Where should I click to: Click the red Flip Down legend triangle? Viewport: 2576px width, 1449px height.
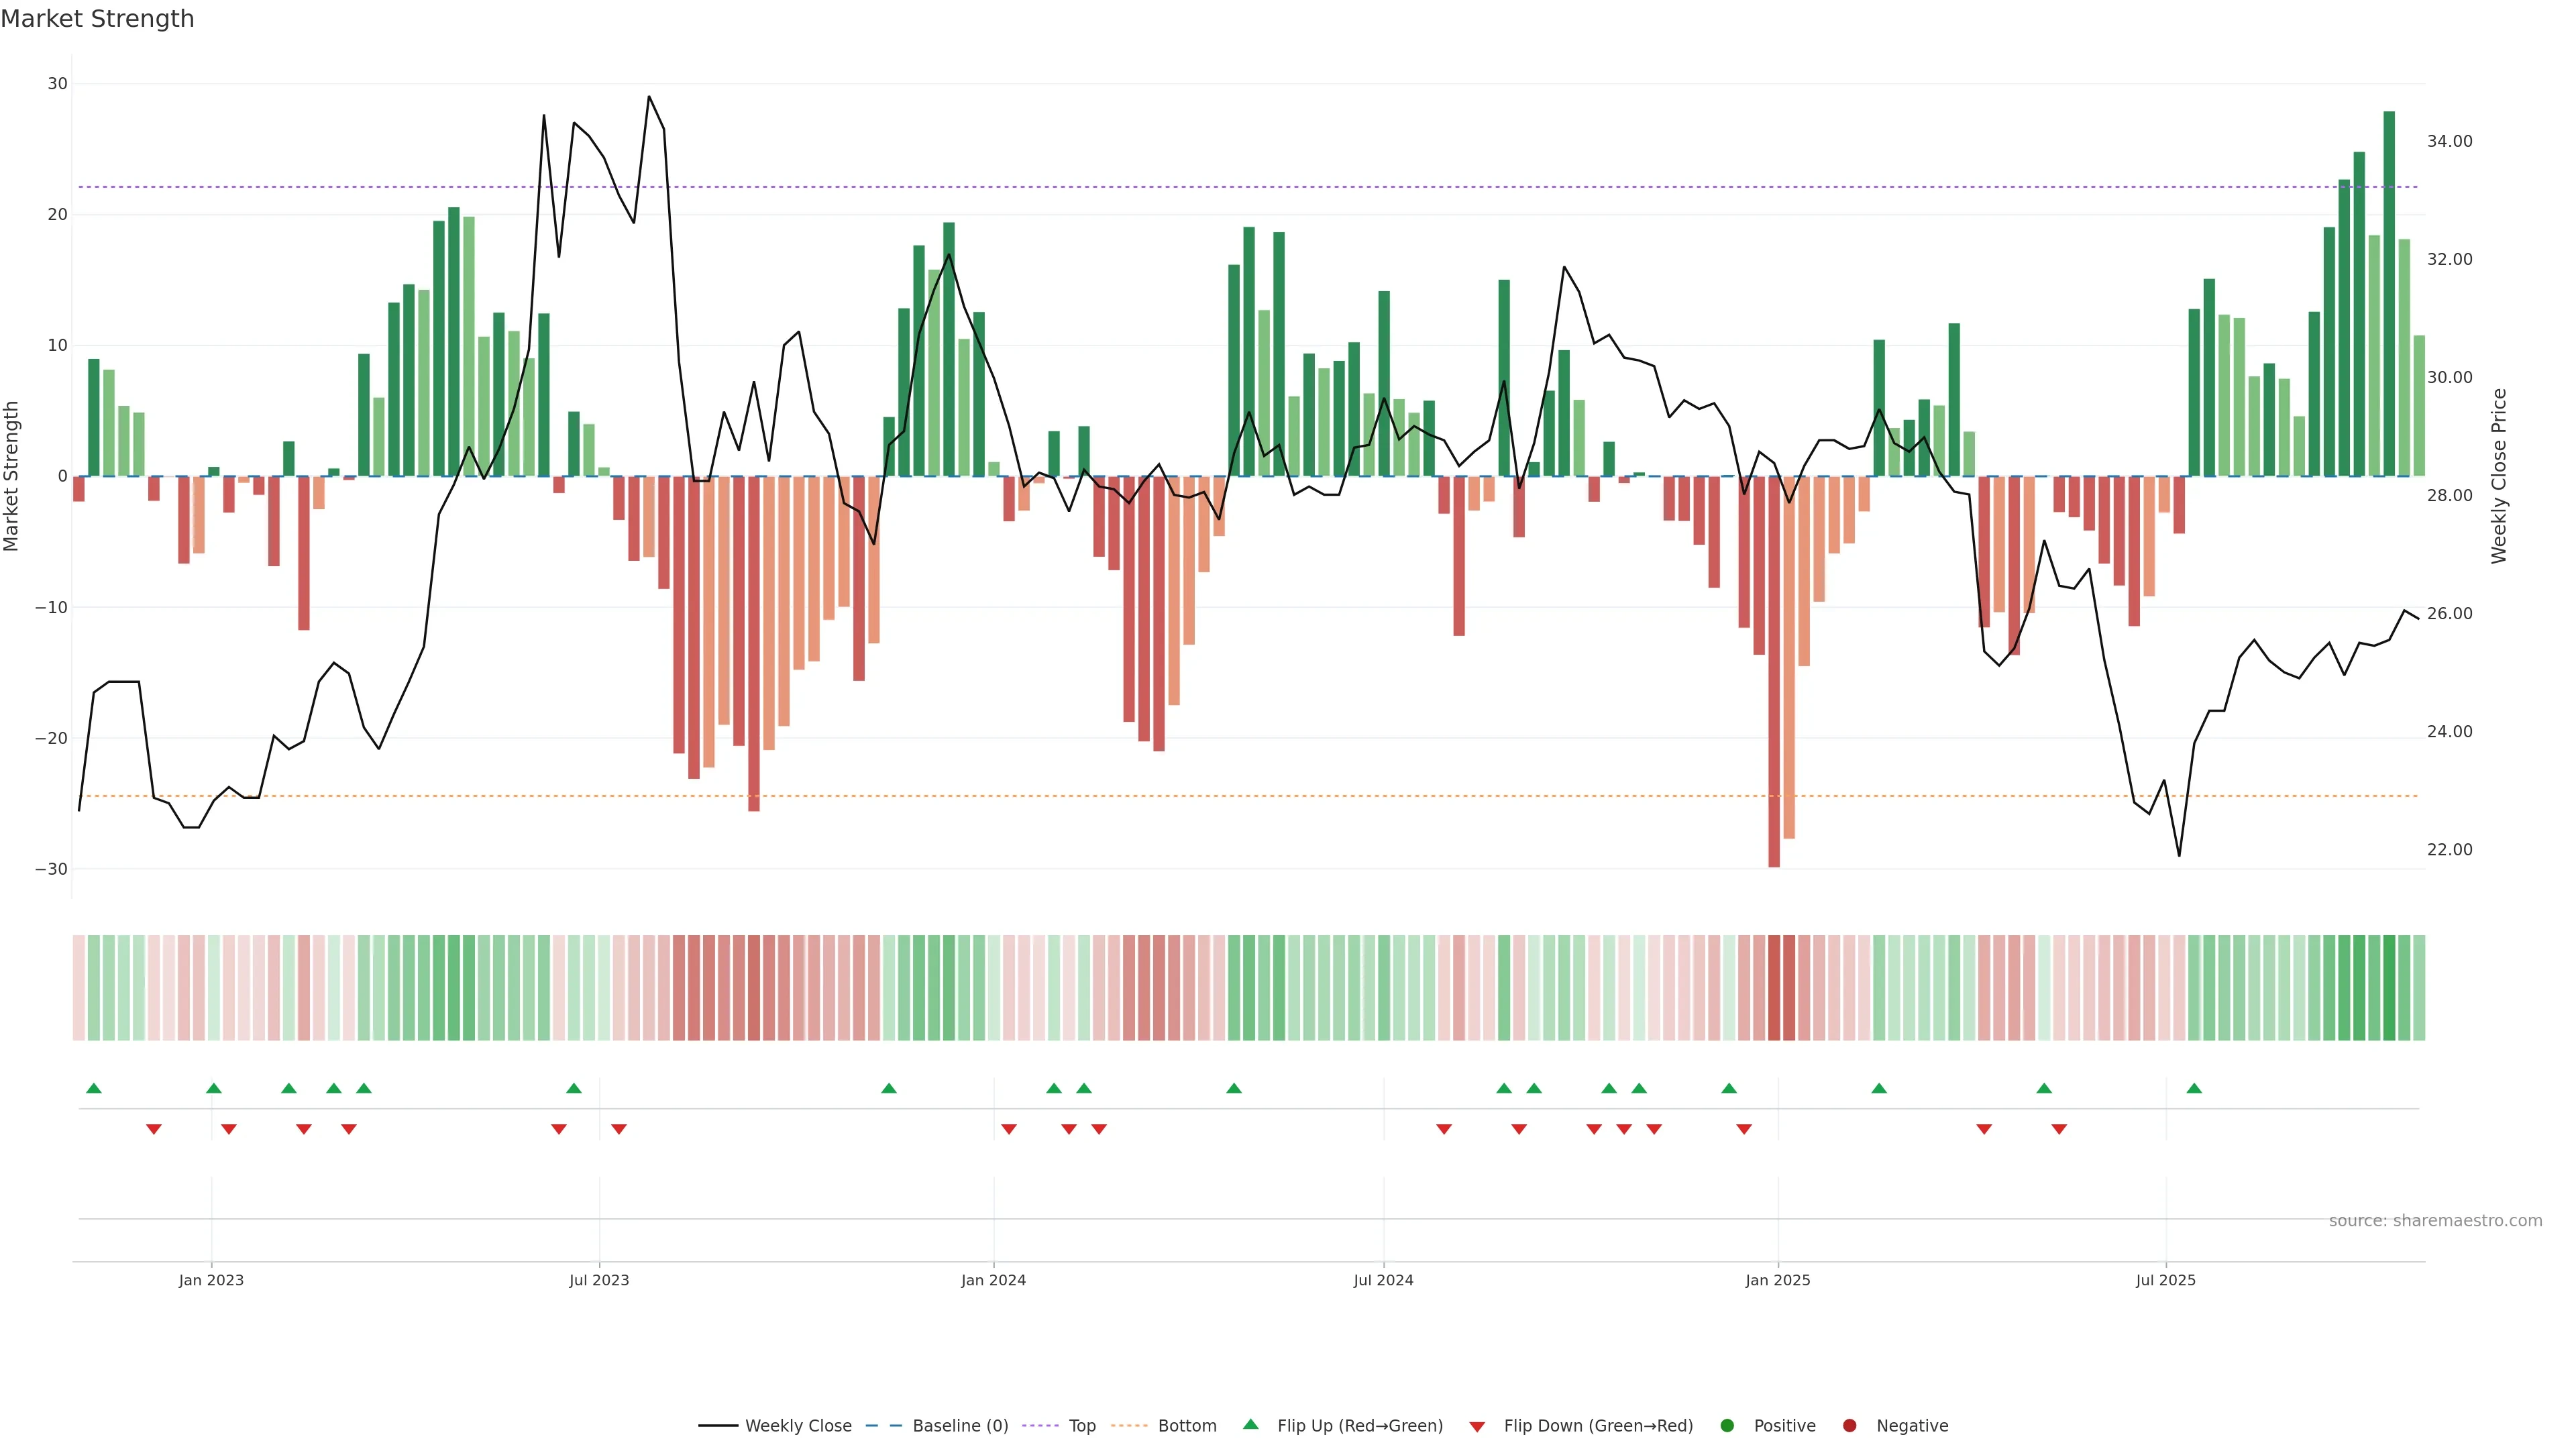point(1477,1427)
